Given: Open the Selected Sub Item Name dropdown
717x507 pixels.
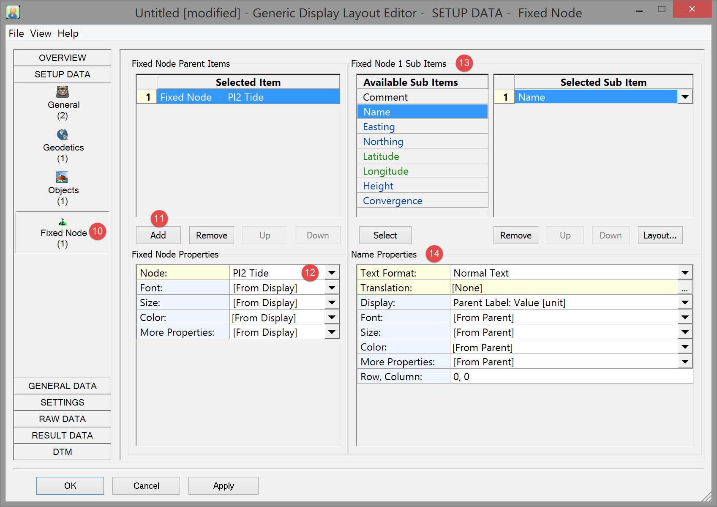Looking at the screenshot, I should [x=685, y=97].
